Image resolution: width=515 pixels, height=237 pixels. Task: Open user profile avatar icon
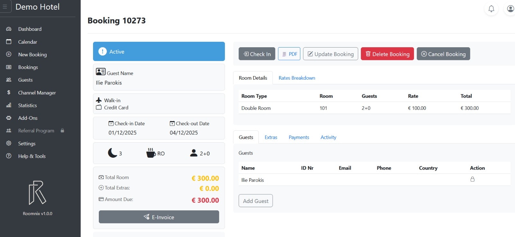[x=510, y=9]
